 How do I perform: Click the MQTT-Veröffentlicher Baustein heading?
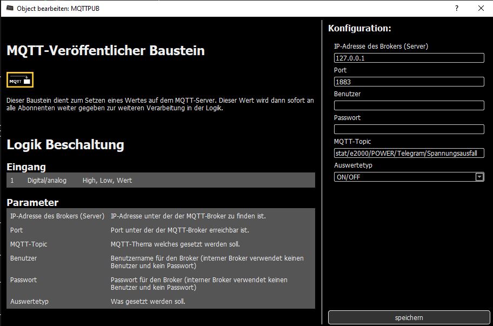(x=105, y=51)
